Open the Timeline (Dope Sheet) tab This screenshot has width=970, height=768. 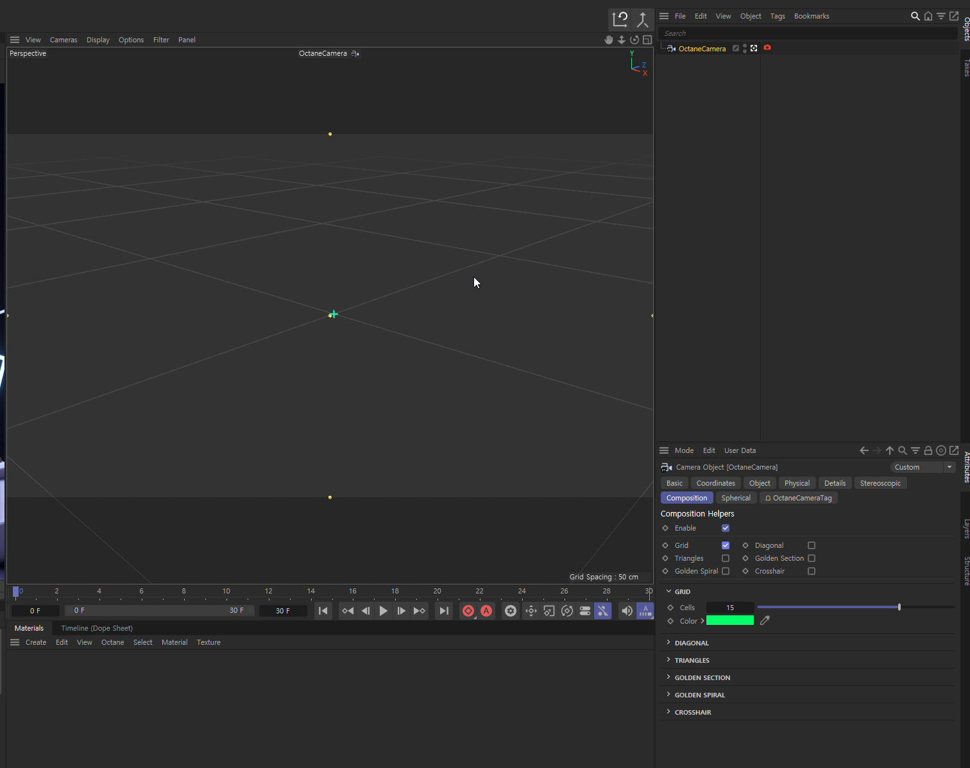tap(97, 628)
